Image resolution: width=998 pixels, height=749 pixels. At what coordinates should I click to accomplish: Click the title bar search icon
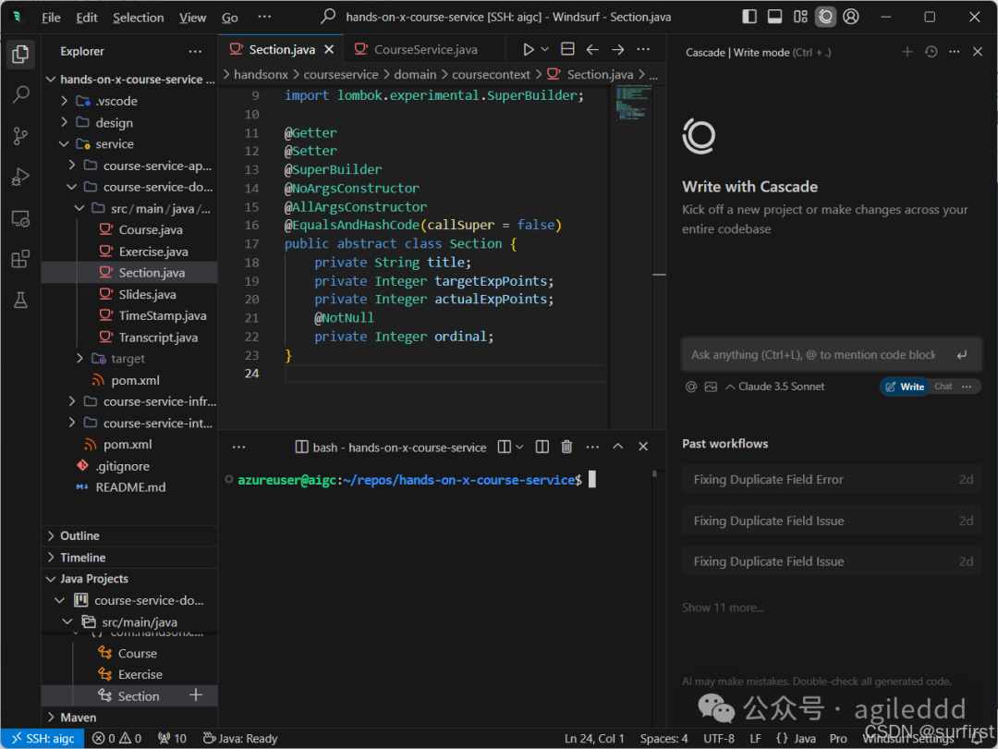(328, 16)
